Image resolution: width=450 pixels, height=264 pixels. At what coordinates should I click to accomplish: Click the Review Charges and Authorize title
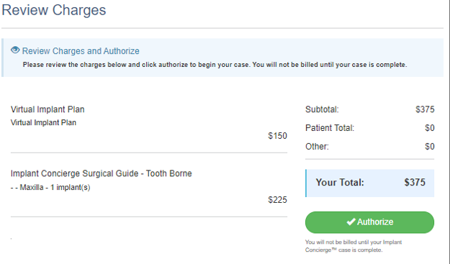(x=81, y=51)
